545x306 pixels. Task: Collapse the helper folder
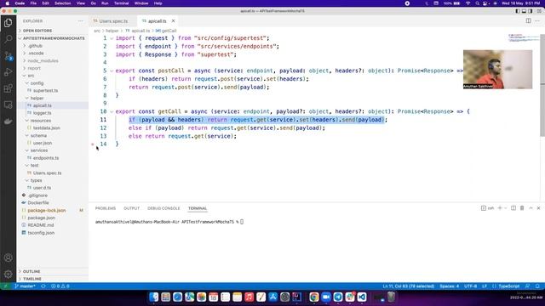tap(37, 99)
